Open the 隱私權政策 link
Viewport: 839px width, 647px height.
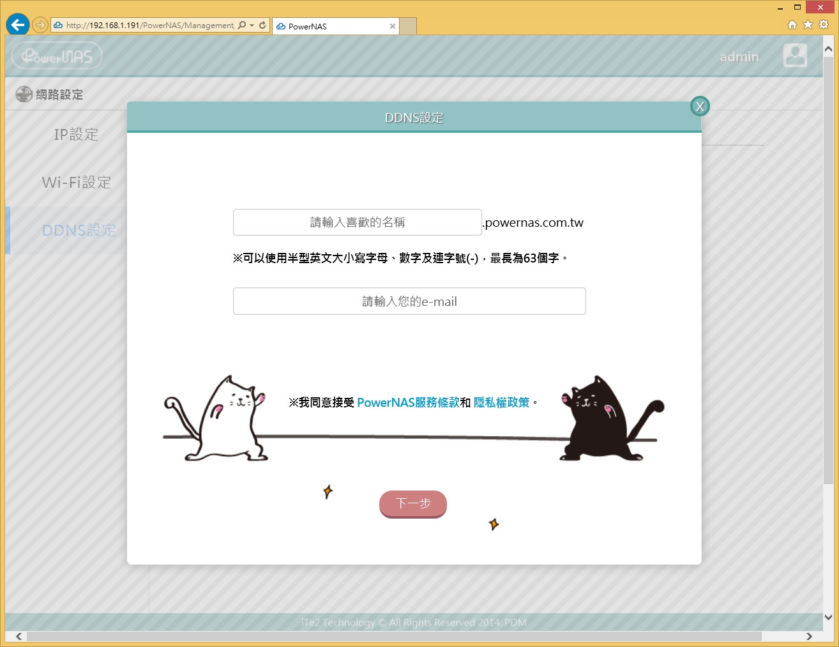point(502,402)
